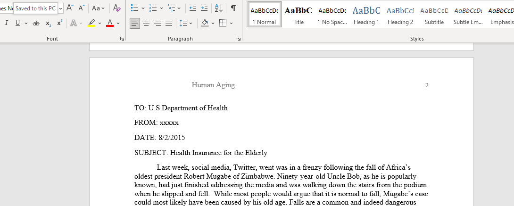Toggle underline formatting
Viewport: 514px width, 206px height.
point(17,23)
